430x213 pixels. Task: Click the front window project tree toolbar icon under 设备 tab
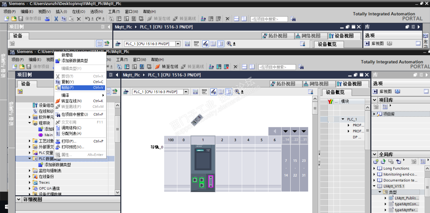pyautogui.click(x=20, y=91)
